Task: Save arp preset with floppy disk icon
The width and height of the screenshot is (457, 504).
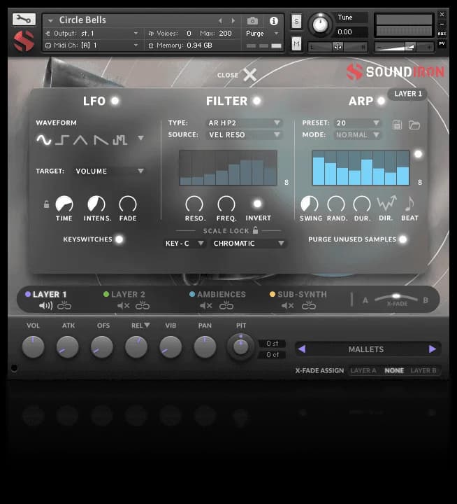Action: click(397, 125)
